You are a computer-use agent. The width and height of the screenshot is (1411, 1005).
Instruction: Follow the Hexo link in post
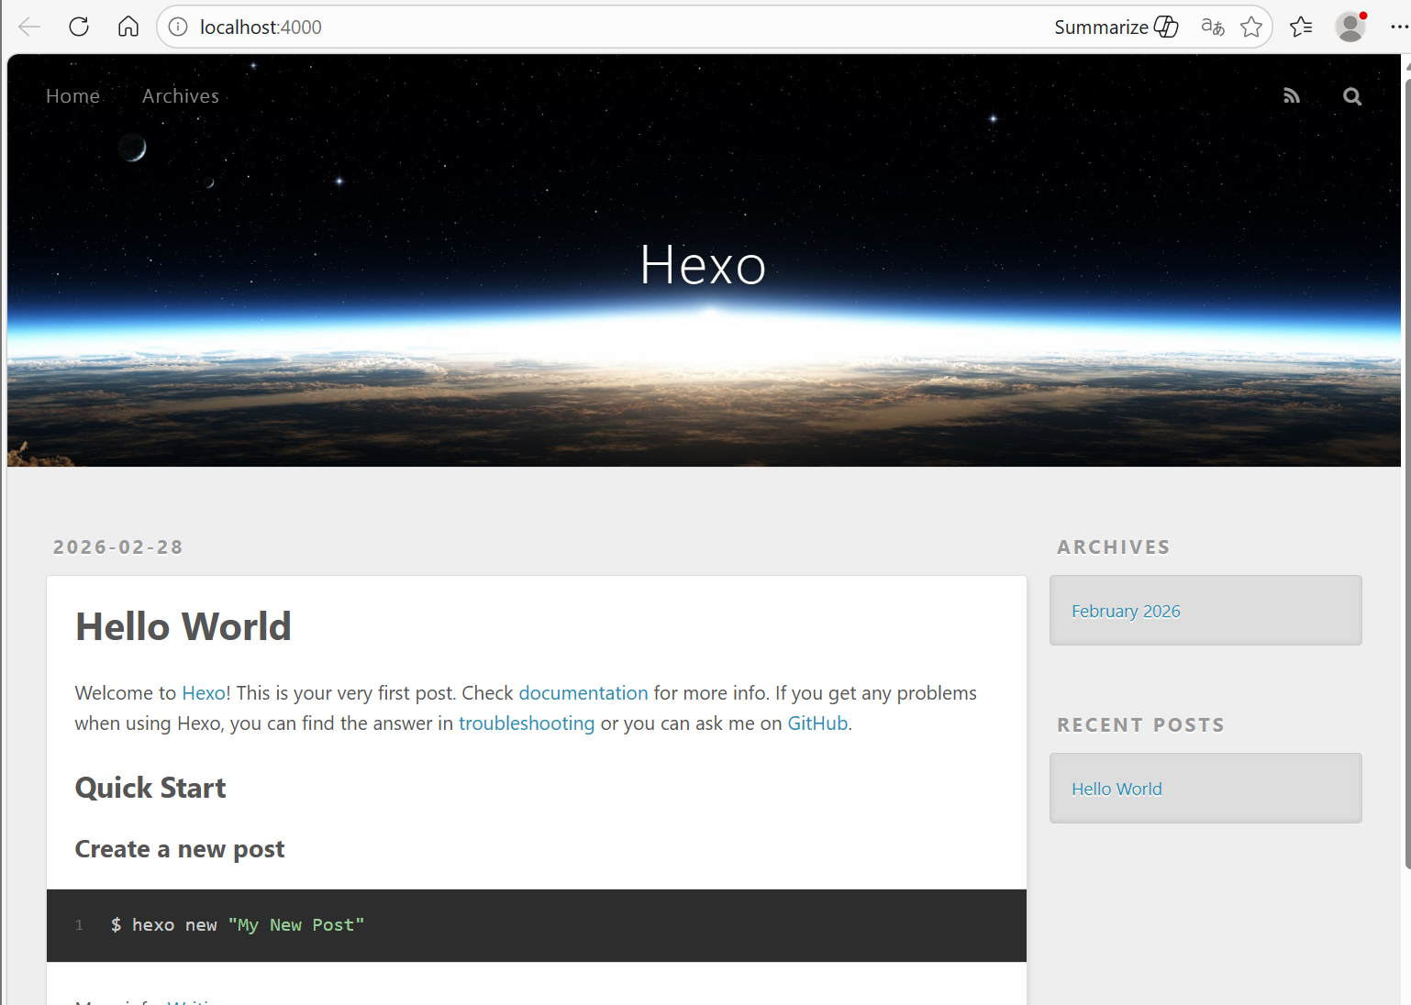tap(204, 693)
